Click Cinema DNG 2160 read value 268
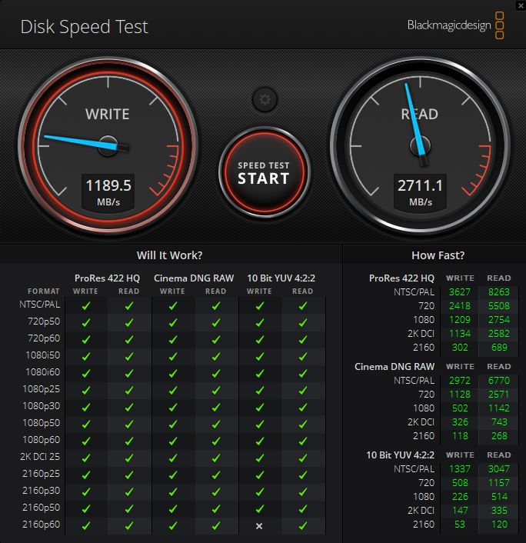Image resolution: width=526 pixels, height=543 pixels. pyautogui.click(x=499, y=436)
